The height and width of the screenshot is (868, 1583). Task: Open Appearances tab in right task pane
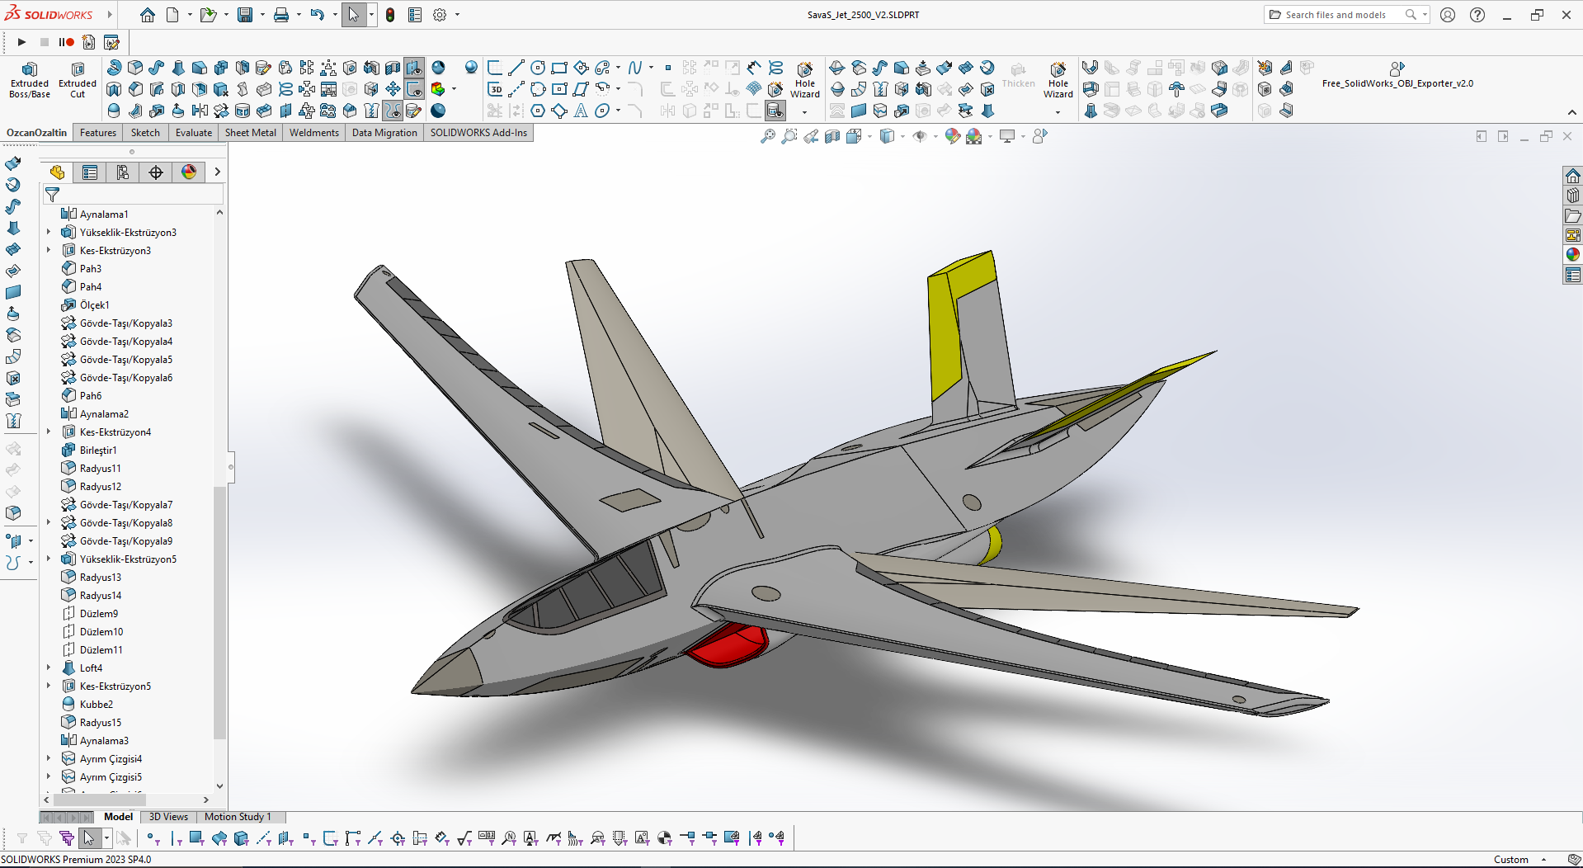pos(1573,255)
